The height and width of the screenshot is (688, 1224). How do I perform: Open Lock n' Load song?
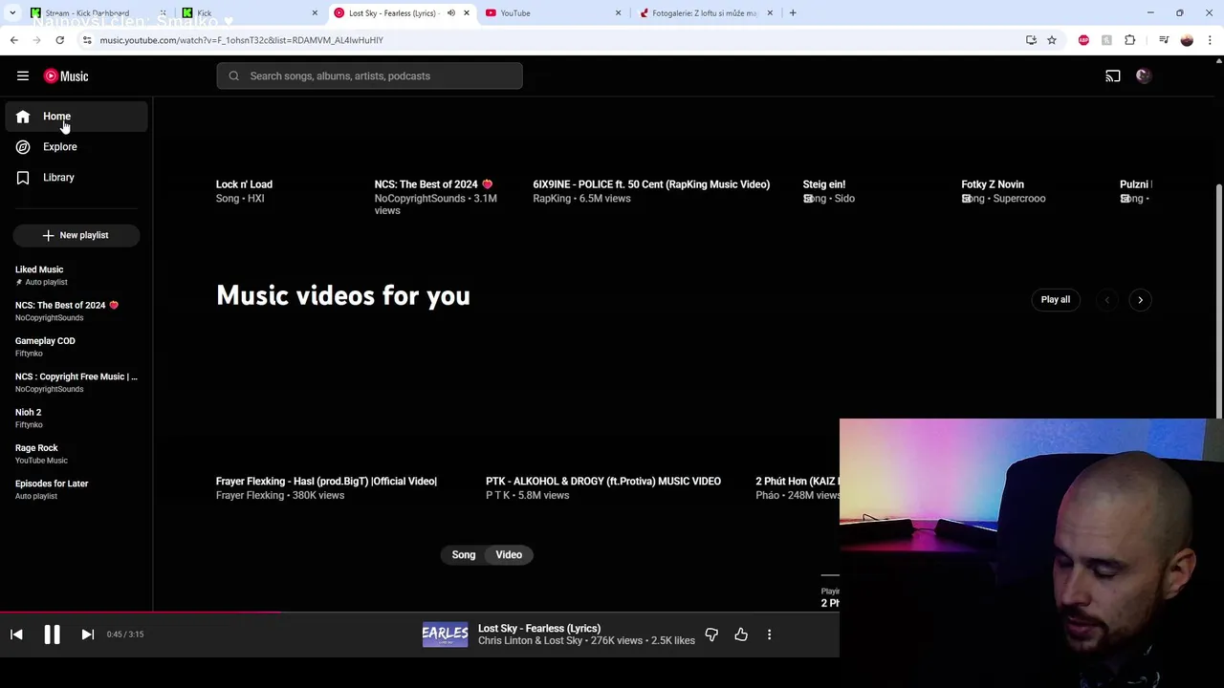244,184
